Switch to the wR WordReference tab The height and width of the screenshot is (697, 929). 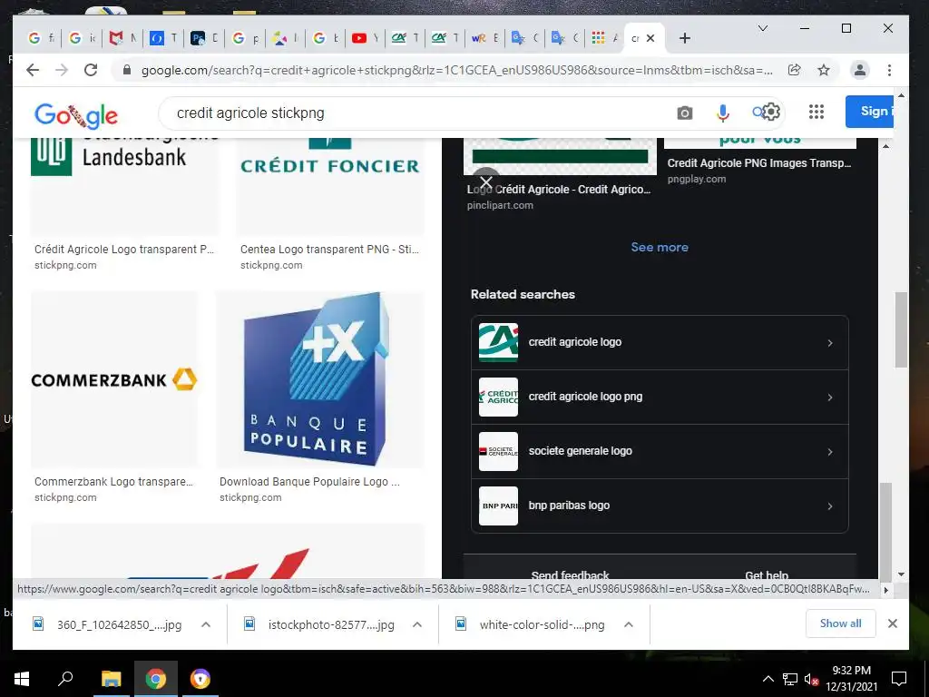(484, 38)
